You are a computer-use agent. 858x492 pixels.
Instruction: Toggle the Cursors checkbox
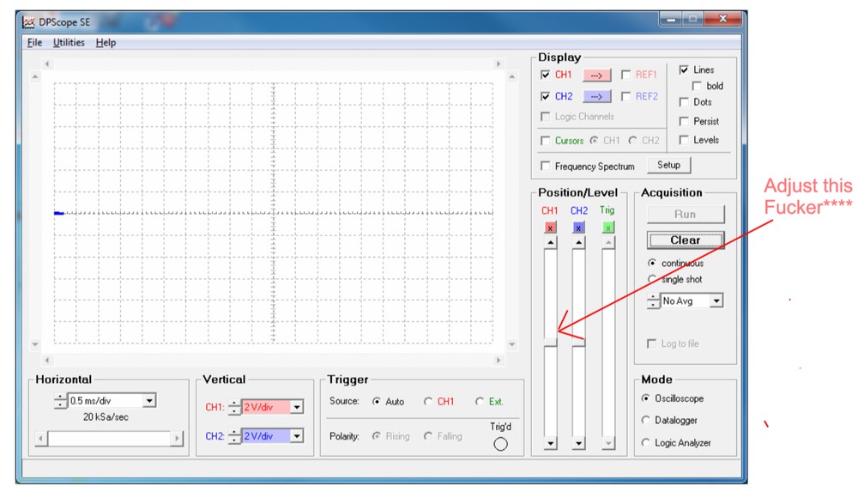pyautogui.click(x=545, y=141)
